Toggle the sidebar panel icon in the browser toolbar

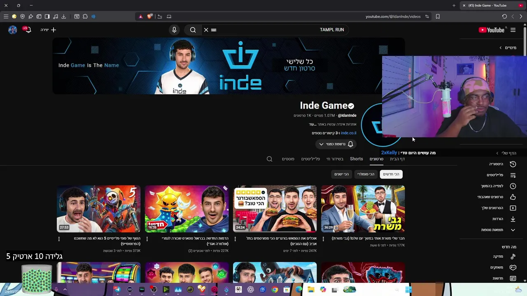pyautogui.click(x=47, y=16)
